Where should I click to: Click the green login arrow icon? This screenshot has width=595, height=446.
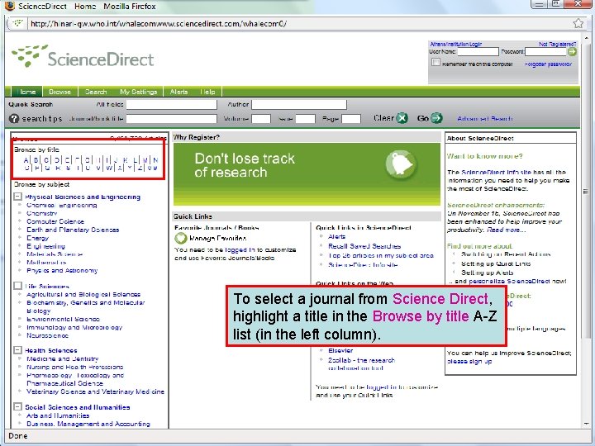tap(572, 51)
